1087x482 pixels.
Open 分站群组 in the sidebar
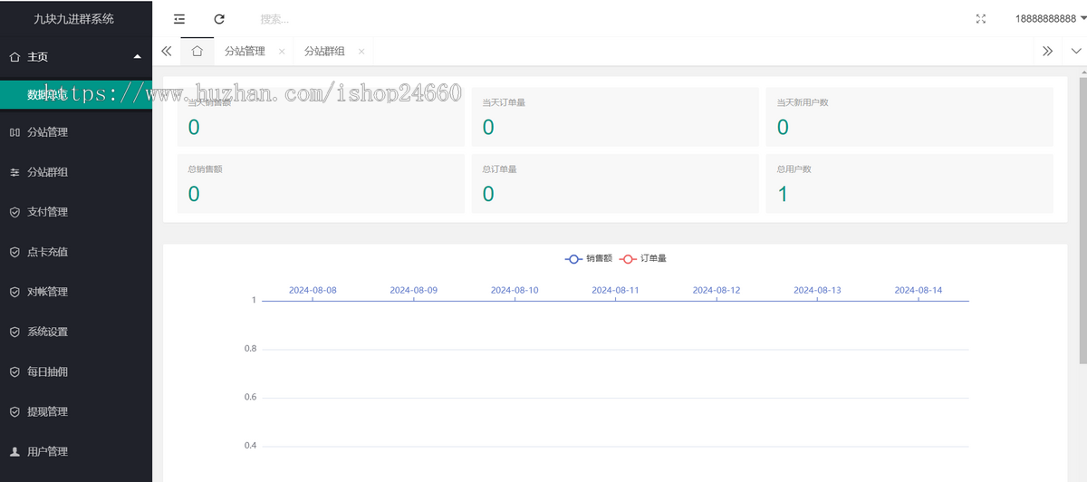[76, 172]
